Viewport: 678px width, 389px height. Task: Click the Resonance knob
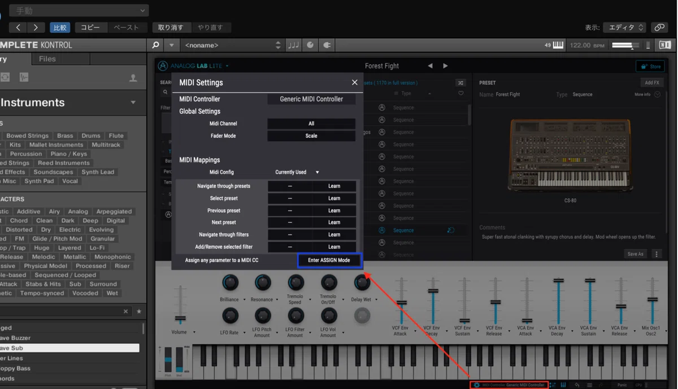(263, 282)
